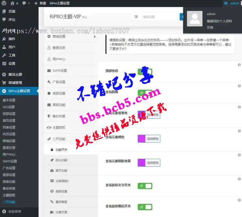242x217 pixels.
Task: Toggle the 顶部快讯 switch
Action: click(x=145, y=72)
